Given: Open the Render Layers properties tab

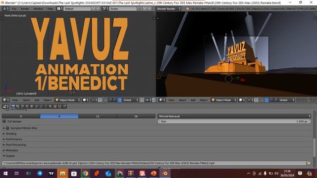Looking at the screenshot, I should point(18,106).
